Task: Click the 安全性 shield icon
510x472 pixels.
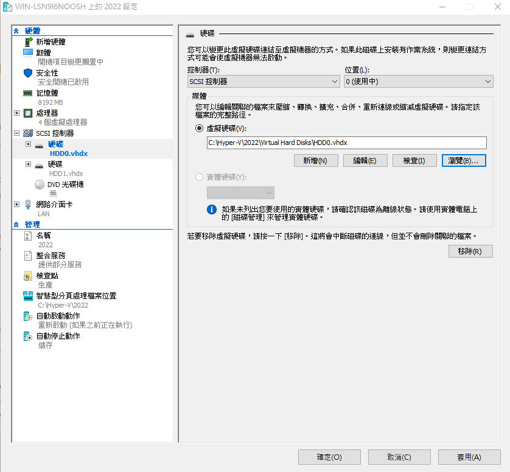Action: [28, 72]
